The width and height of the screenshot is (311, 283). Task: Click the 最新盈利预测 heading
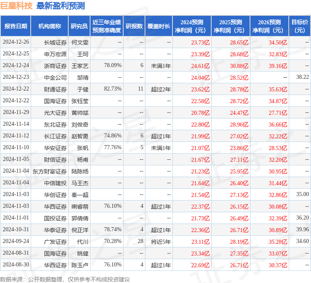pyautogui.click(x=61, y=6)
